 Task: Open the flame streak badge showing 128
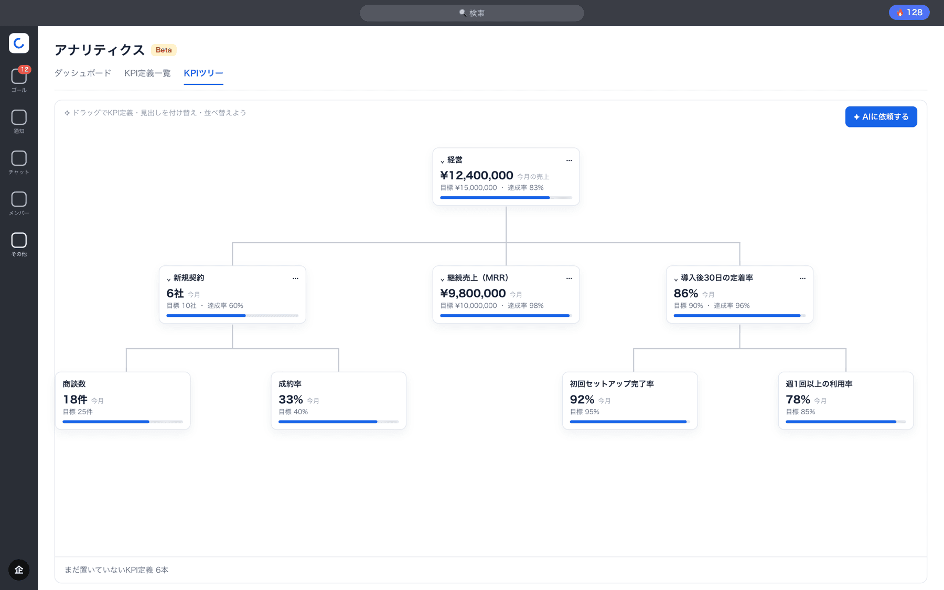coord(909,13)
